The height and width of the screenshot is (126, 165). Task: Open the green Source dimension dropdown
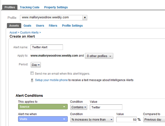pos(43,106)
